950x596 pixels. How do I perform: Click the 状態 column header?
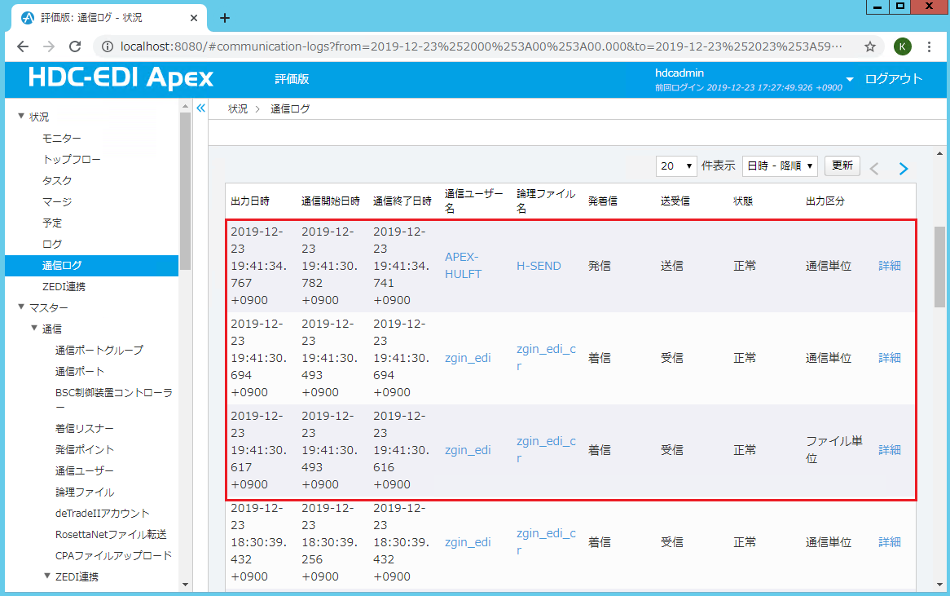click(743, 201)
